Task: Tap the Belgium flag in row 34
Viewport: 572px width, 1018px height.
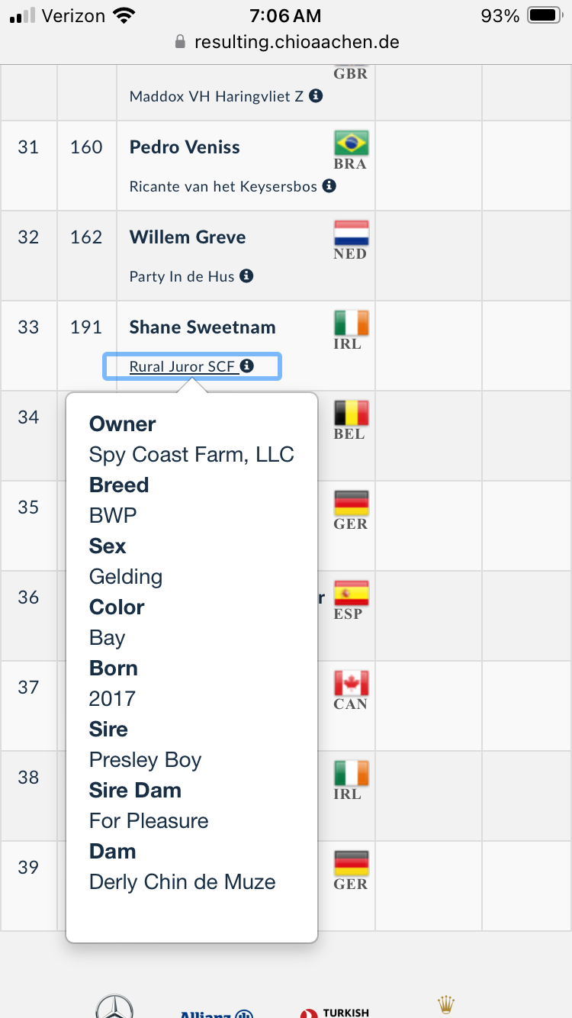Action: 351,413
